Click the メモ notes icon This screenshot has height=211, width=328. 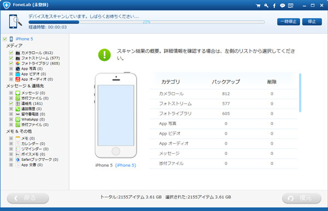(18, 138)
